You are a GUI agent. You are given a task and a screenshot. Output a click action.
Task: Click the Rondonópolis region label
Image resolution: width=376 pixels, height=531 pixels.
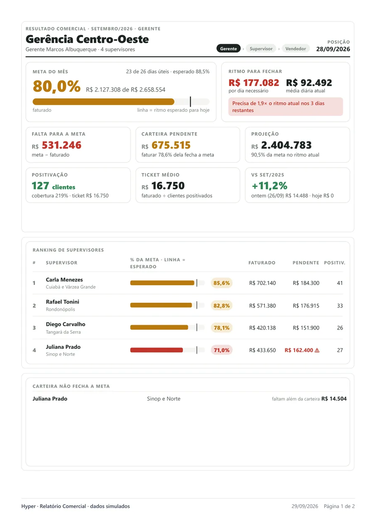[x=61, y=310]
